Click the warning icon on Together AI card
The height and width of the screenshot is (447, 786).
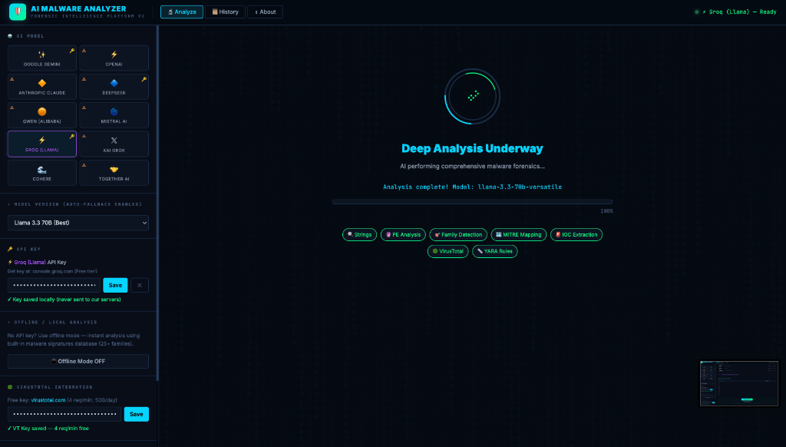(x=84, y=165)
